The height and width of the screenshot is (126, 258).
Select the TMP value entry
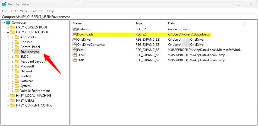80,60
